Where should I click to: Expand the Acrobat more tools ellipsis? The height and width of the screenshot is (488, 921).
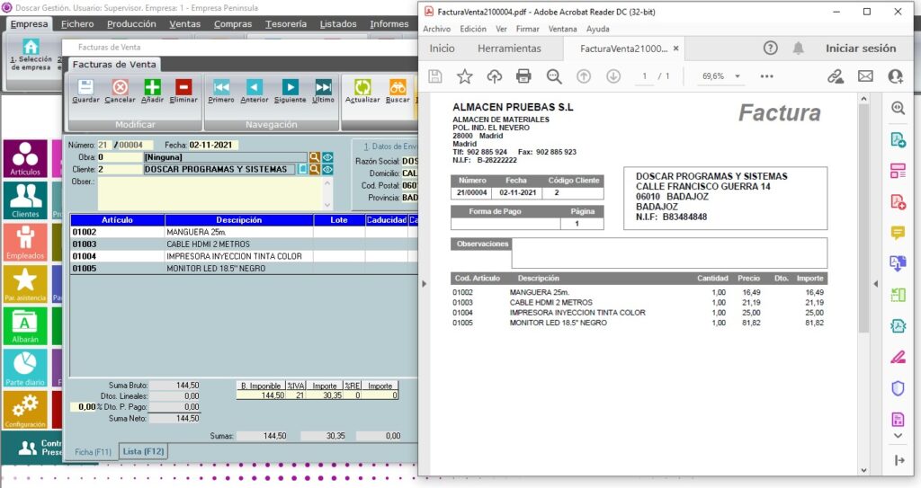766,76
